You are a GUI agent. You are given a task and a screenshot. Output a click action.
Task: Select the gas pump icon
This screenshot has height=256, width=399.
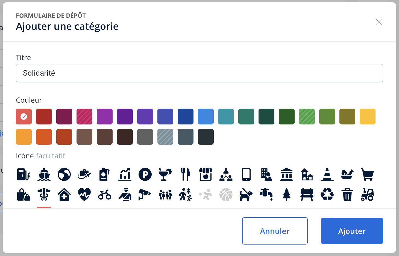(x=24, y=174)
